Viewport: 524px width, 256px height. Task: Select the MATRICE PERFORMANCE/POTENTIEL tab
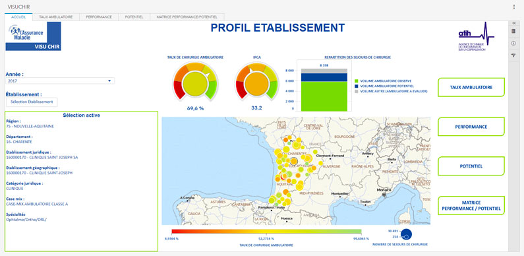(187, 16)
